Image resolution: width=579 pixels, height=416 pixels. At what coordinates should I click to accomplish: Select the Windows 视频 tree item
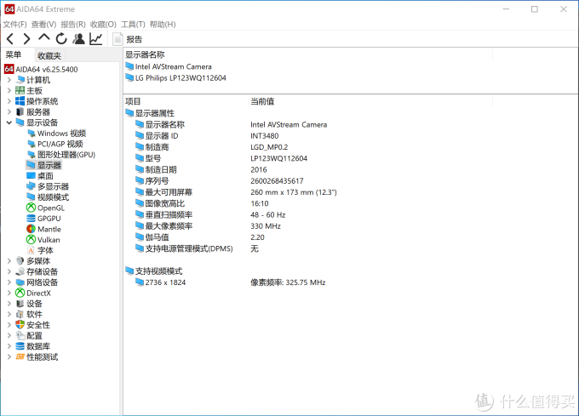click(x=56, y=134)
